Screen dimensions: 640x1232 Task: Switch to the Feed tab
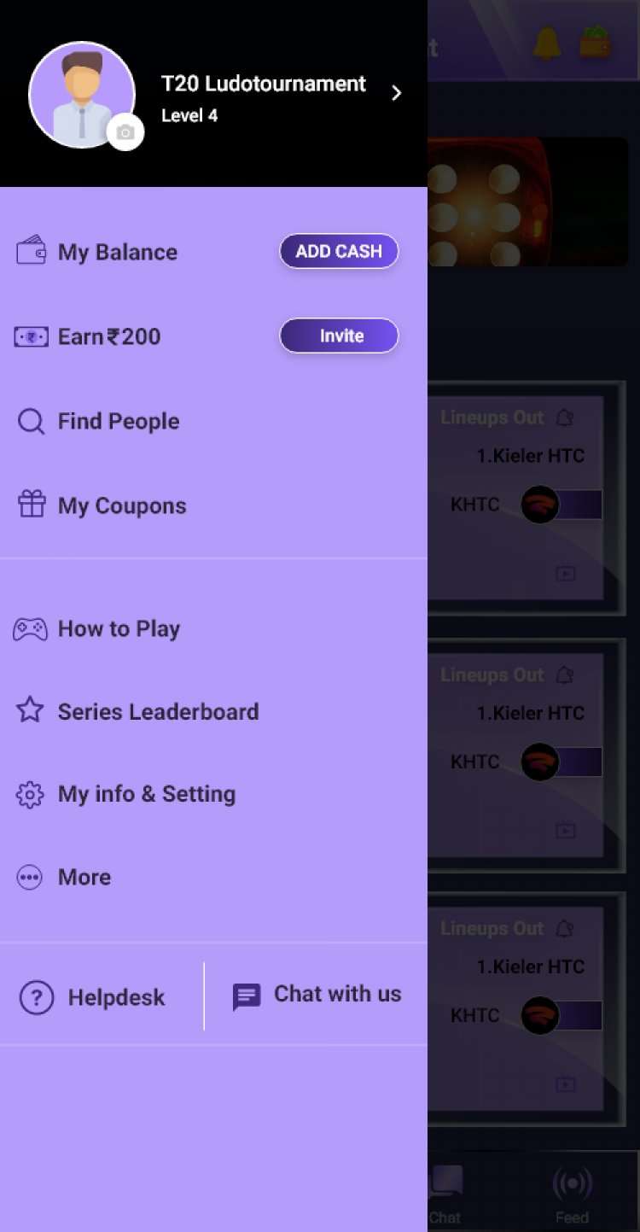tap(572, 1194)
